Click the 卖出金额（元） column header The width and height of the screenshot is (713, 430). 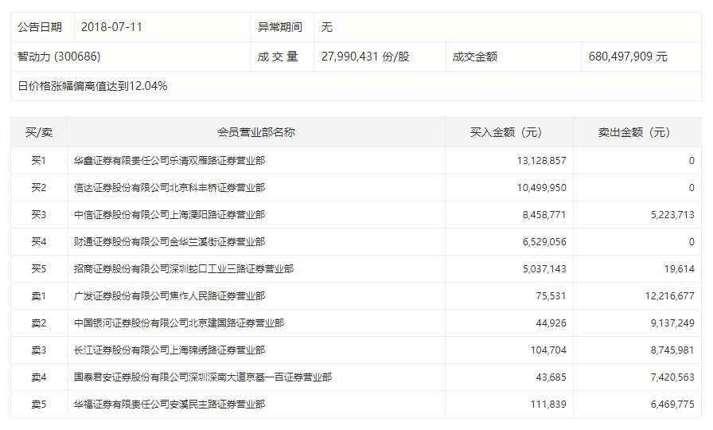coord(633,132)
